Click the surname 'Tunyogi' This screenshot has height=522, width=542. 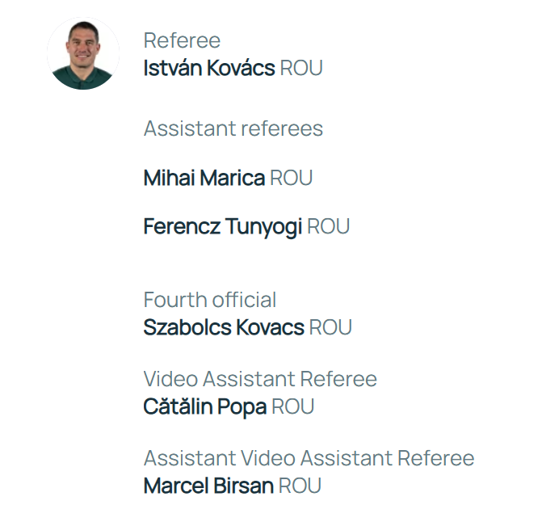pos(261,226)
